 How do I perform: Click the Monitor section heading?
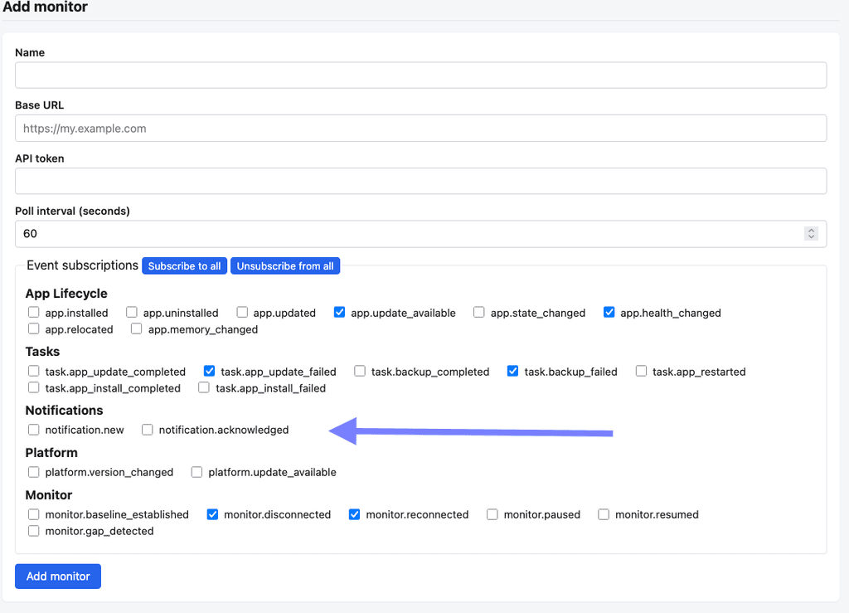(x=49, y=495)
